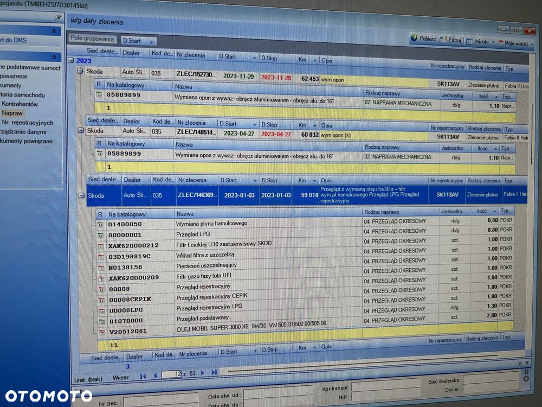Collapse the order ZLEC/146369 details
Image resolution: width=542 pixels, height=407 pixels.
[x=81, y=195]
